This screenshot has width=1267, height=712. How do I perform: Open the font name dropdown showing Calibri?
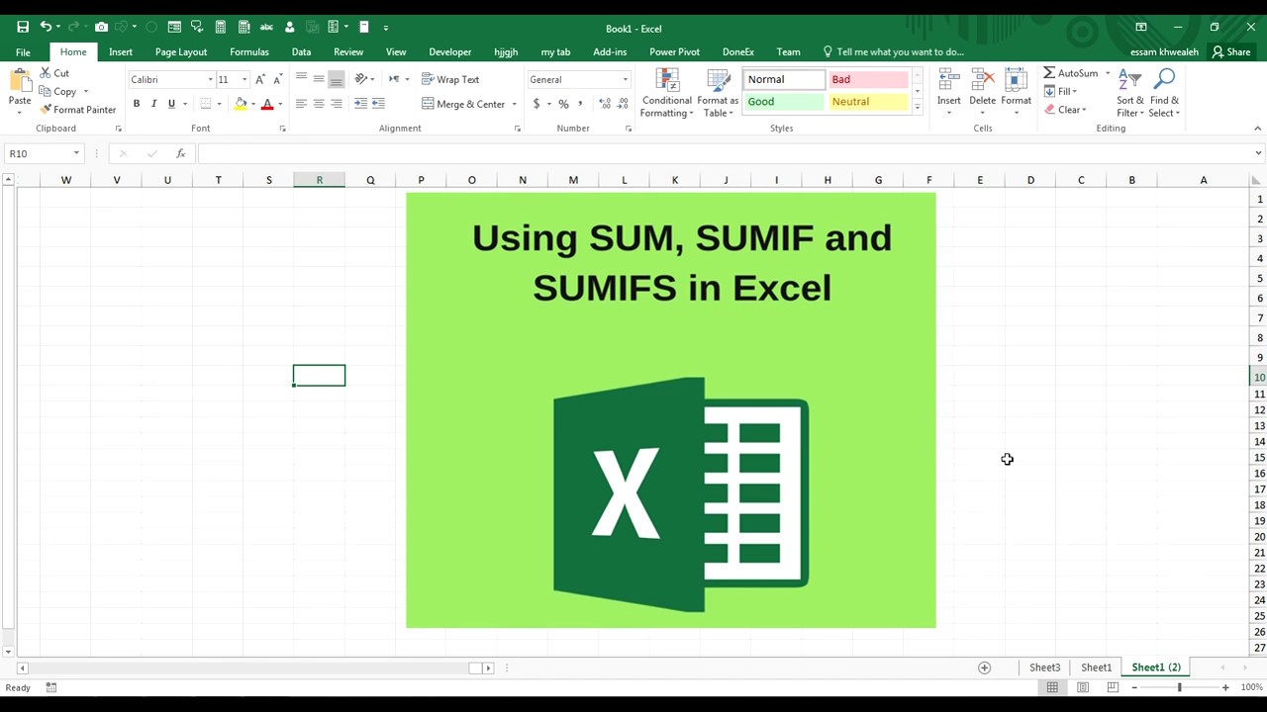tap(210, 79)
